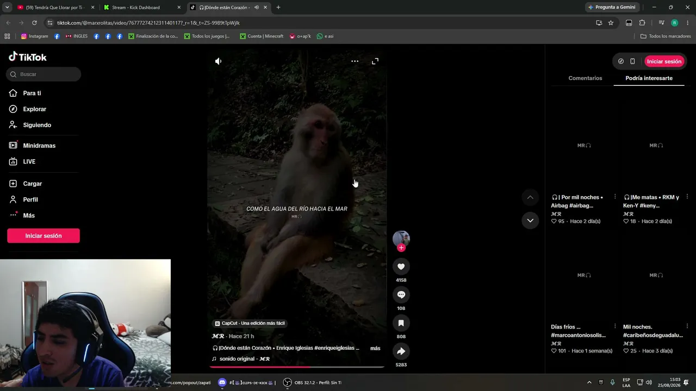The height and width of the screenshot is (391, 696).
Task: Open the comments bubble icon
Action: click(x=401, y=295)
